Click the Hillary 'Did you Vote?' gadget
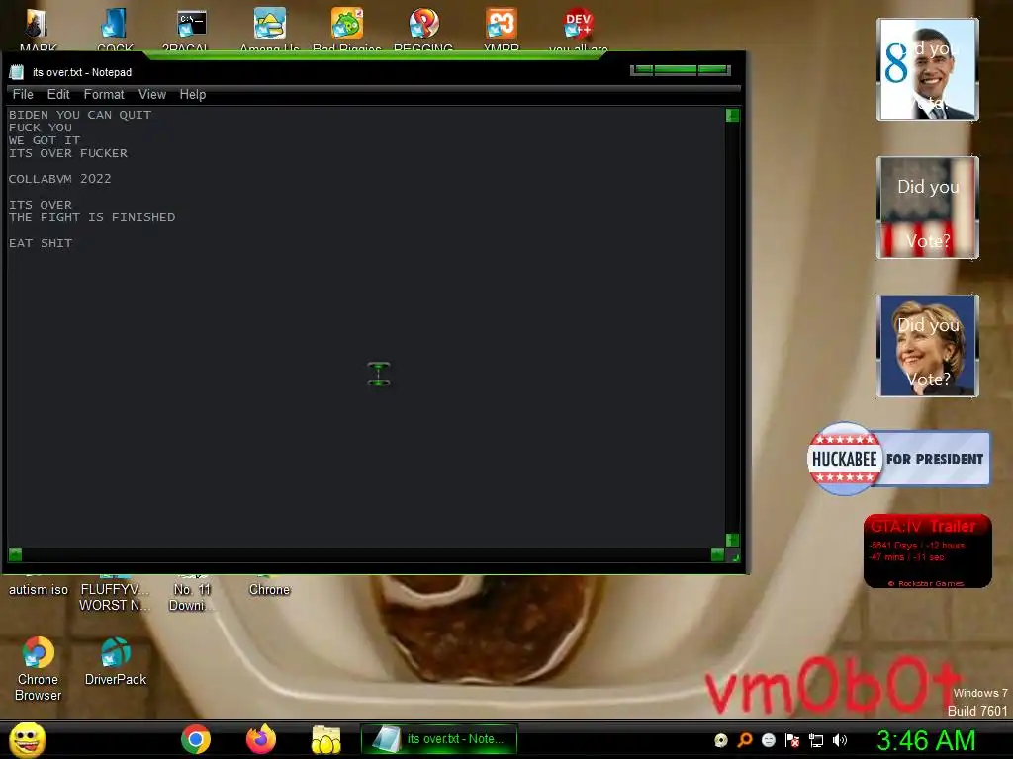 928,346
